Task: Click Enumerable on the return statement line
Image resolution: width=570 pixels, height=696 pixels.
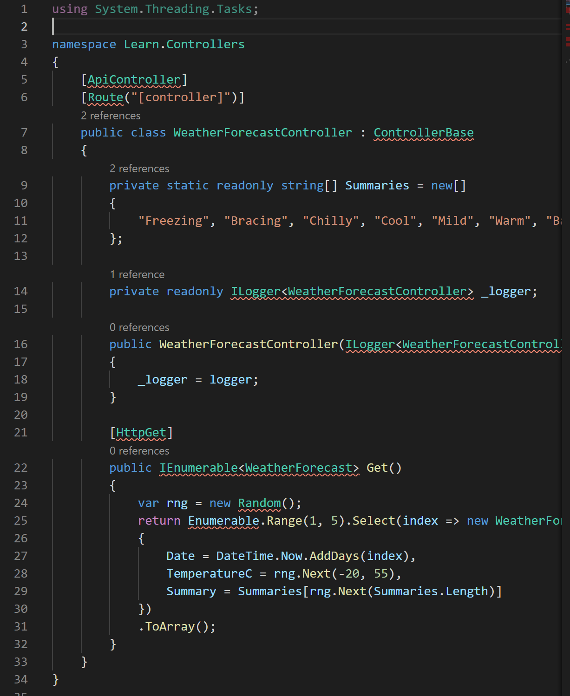Action: (x=224, y=520)
